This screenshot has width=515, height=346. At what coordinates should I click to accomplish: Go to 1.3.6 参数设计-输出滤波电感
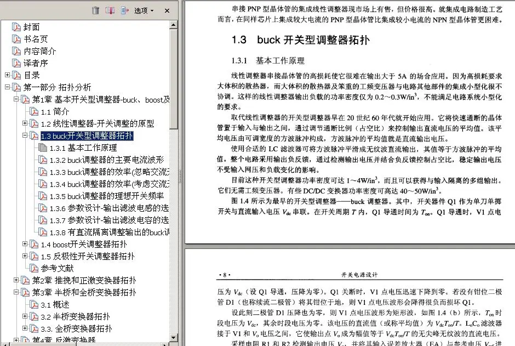pyautogui.click(x=110, y=208)
